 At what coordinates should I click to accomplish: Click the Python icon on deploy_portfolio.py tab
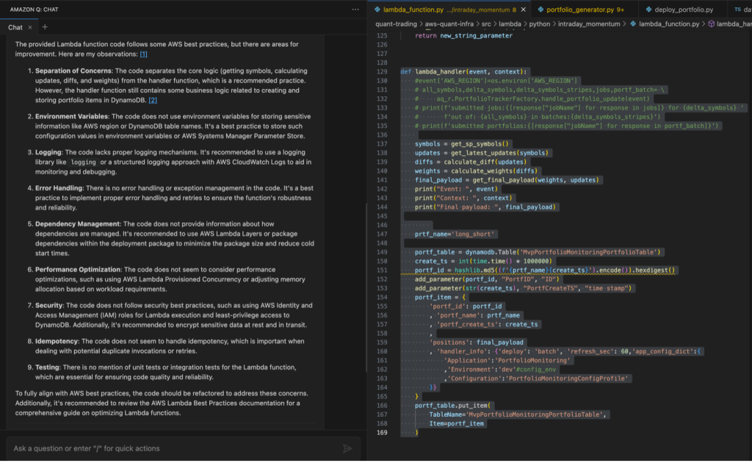pyautogui.click(x=647, y=10)
